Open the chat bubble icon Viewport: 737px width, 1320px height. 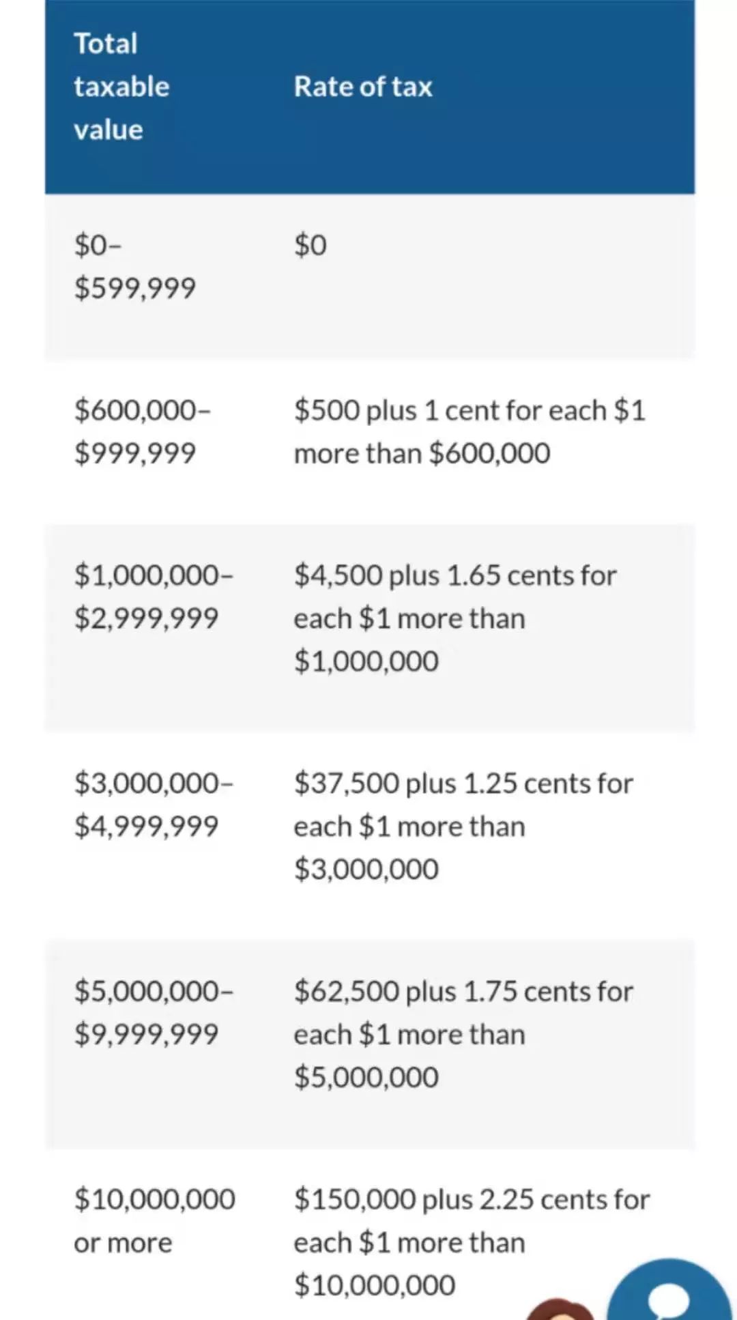pos(669,1293)
